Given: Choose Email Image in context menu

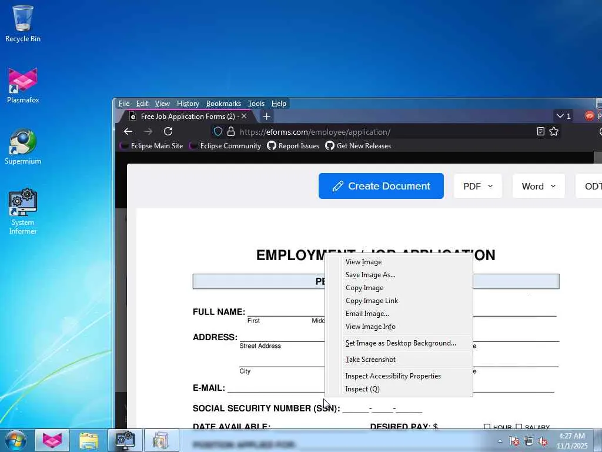Looking at the screenshot, I should click(399, 314).
